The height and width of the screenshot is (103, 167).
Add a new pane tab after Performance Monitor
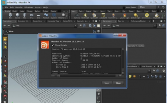click(154, 21)
